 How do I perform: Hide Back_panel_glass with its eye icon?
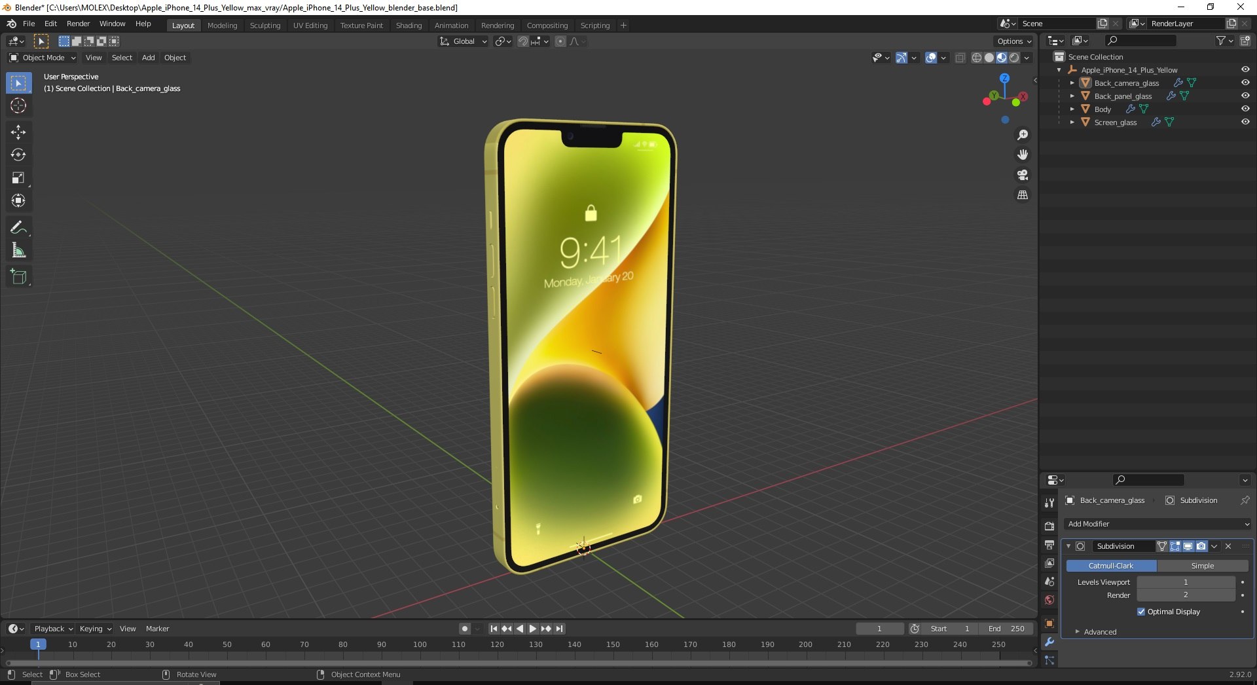point(1245,96)
